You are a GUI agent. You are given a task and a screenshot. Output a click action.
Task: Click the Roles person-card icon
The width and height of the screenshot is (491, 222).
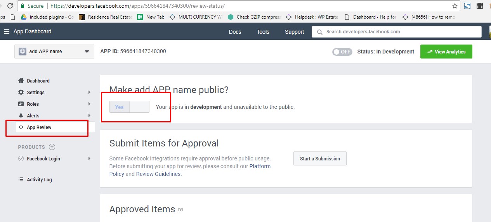point(21,104)
